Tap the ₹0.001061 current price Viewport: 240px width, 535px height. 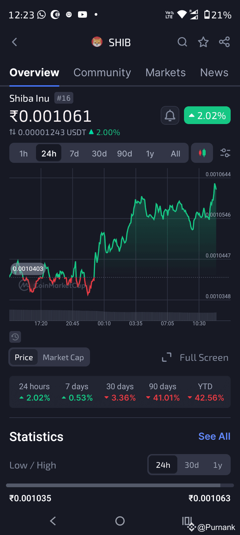tap(50, 116)
